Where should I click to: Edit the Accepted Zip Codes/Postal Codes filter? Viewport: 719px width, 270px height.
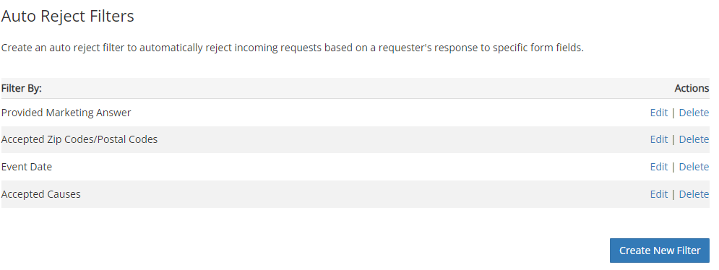(658, 139)
